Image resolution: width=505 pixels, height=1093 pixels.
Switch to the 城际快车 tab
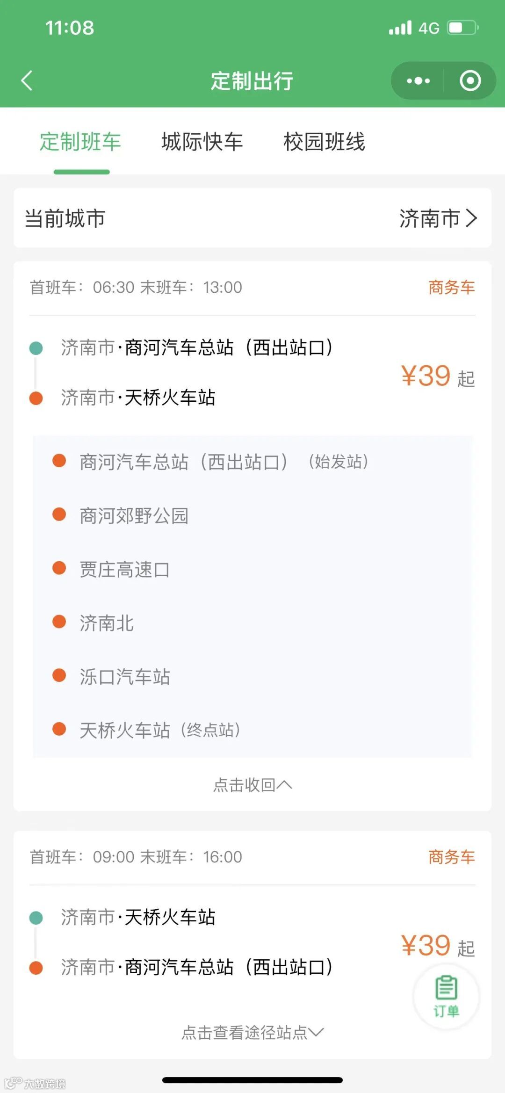(x=202, y=142)
